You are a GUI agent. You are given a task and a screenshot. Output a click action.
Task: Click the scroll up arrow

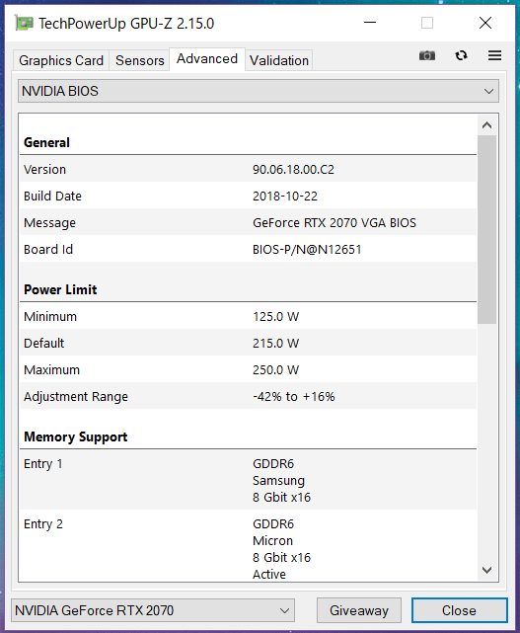[486, 125]
